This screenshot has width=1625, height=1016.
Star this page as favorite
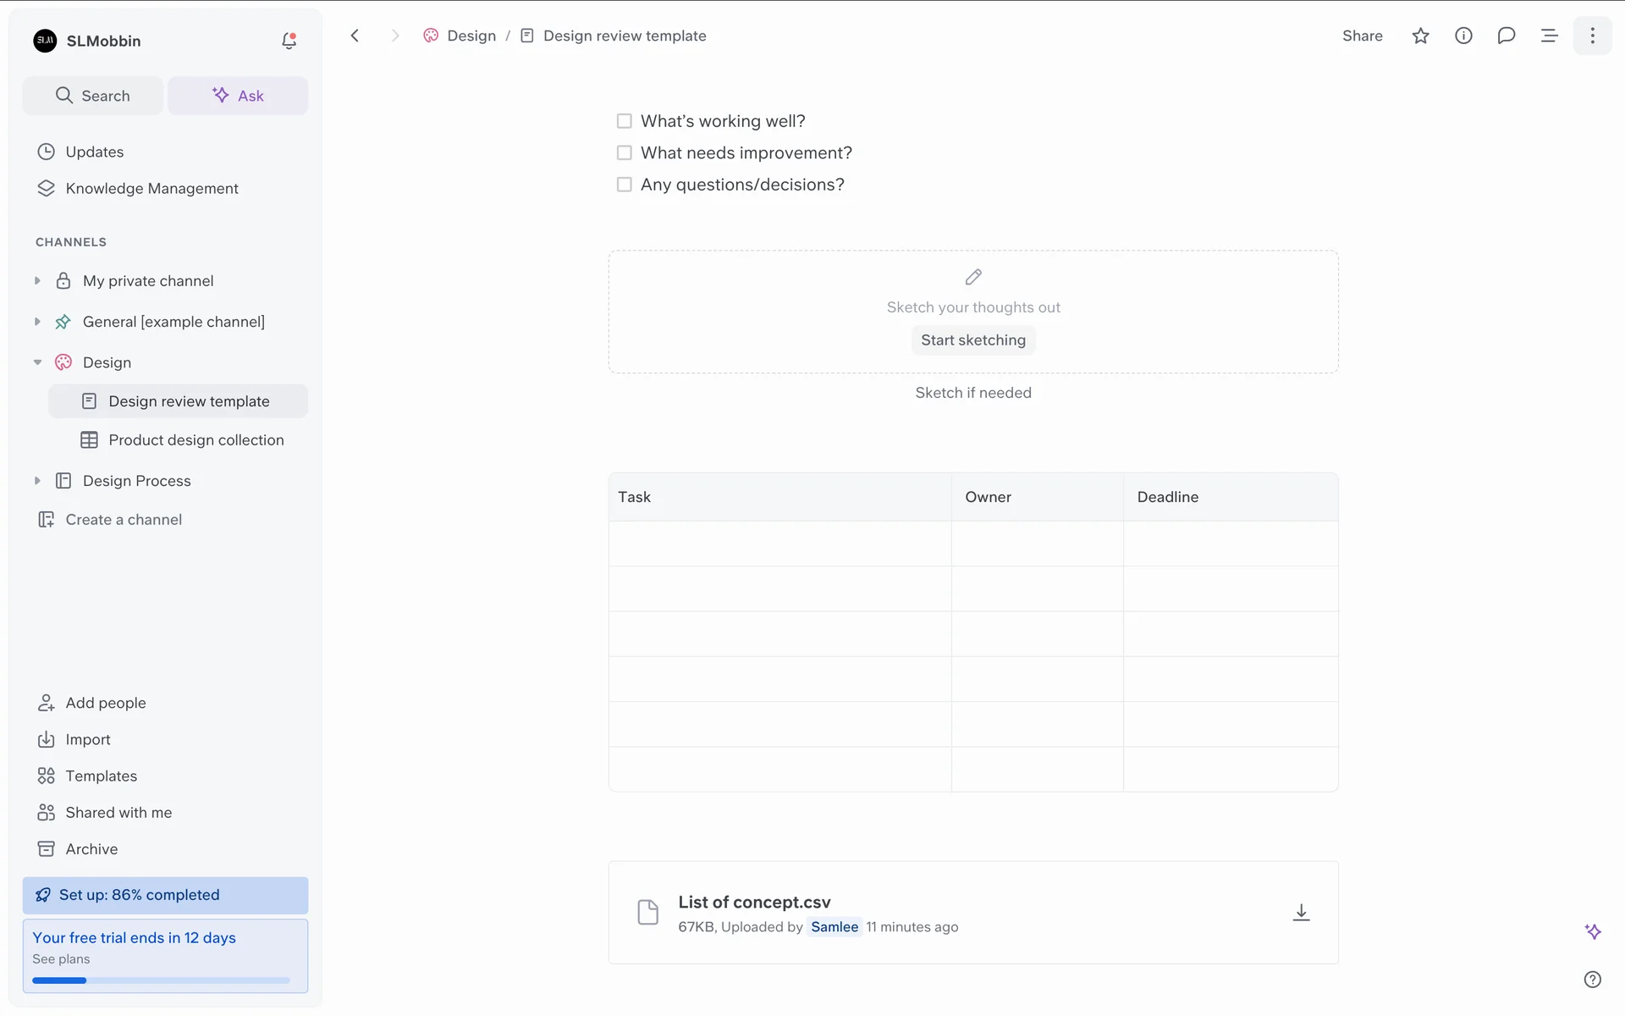(1420, 36)
